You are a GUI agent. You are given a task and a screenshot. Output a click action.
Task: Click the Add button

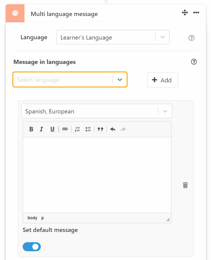click(x=162, y=80)
